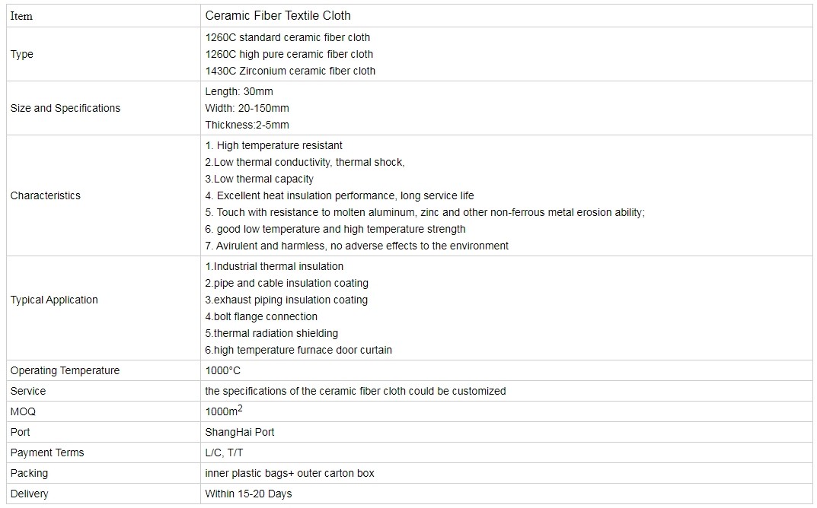Image resolution: width=817 pixels, height=508 pixels.
Task: Click '1260C high pure ceramic fiber cloth' text
Action: click(289, 54)
